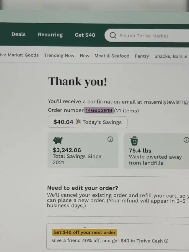This screenshot has width=189, height=252.
Task: Open the Recurring menu item
Action: pyautogui.click(x=50, y=35)
